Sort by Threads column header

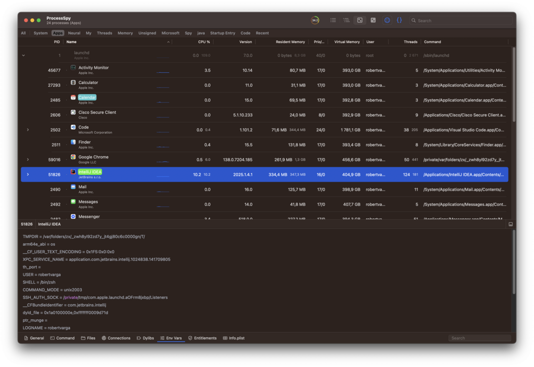click(x=410, y=42)
